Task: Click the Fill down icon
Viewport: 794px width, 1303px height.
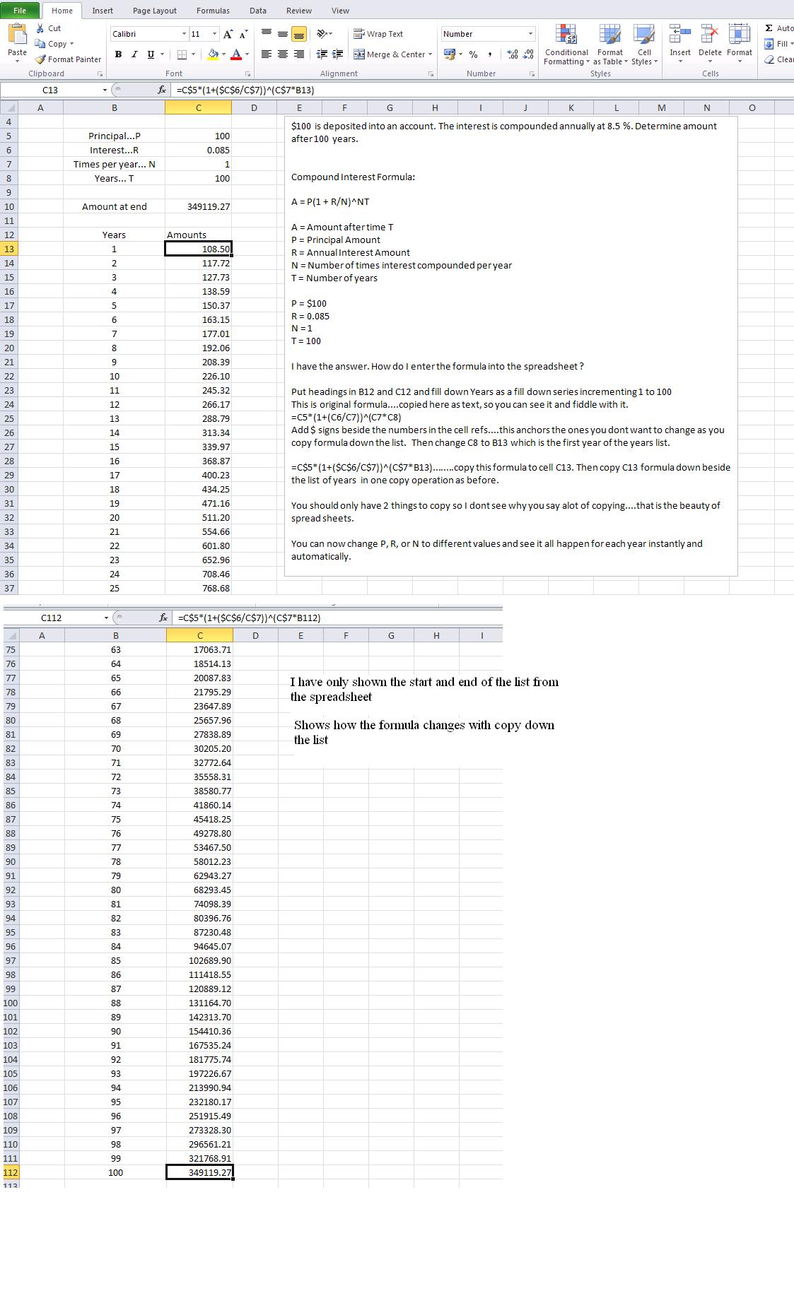Action: pos(769,44)
